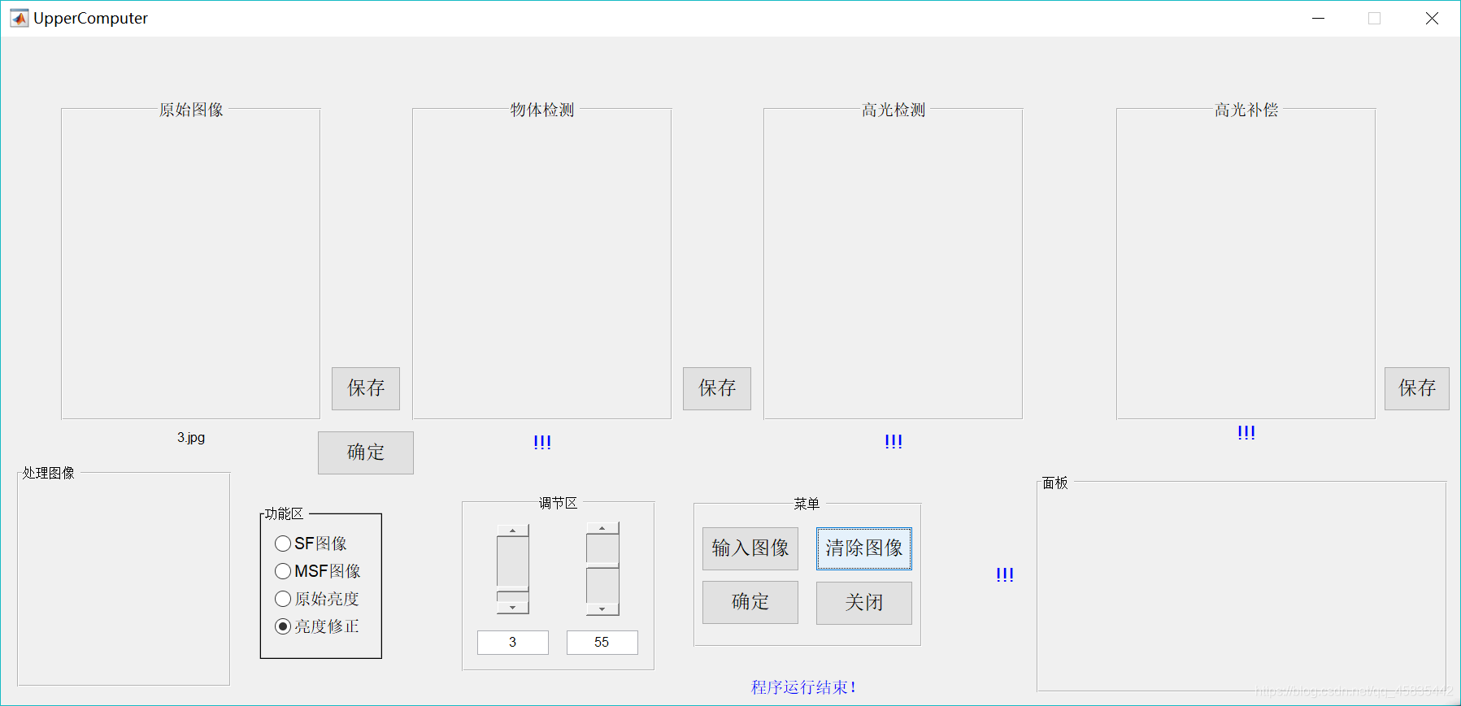Click the left slider track in 调节区
Image resolution: width=1461 pixels, height=706 pixels.
pos(513,569)
